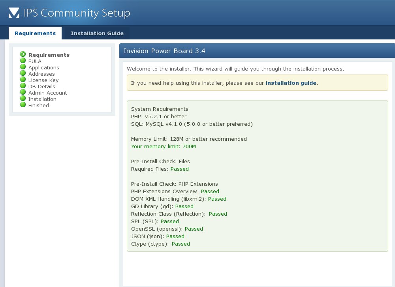Select the DB Details step label
Screen dimensions: 395x287
tap(41, 86)
